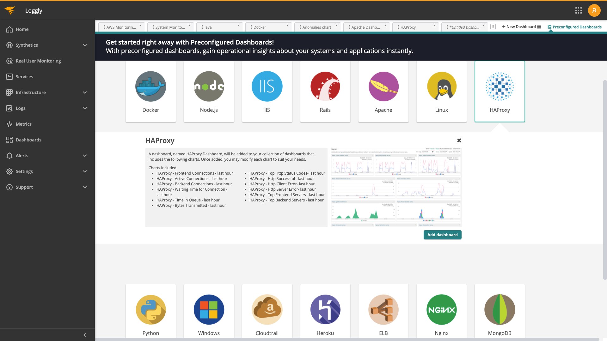Collapse the left sidebar with arrow
The height and width of the screenshot is (341, 607).
coord(84,335)
